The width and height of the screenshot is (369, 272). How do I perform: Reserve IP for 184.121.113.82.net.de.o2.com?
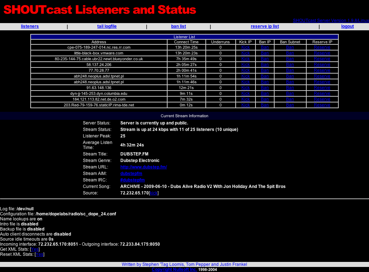pyautogui.click(x=322, y=99)
